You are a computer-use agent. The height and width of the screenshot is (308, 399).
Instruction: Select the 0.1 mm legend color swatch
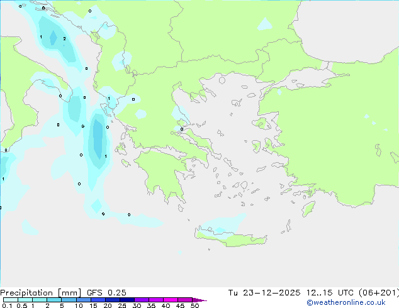click(11, 300)
